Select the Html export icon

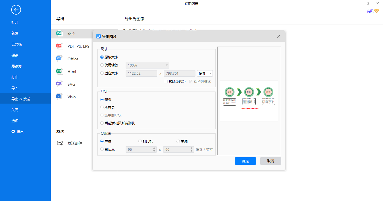[59, 71]
